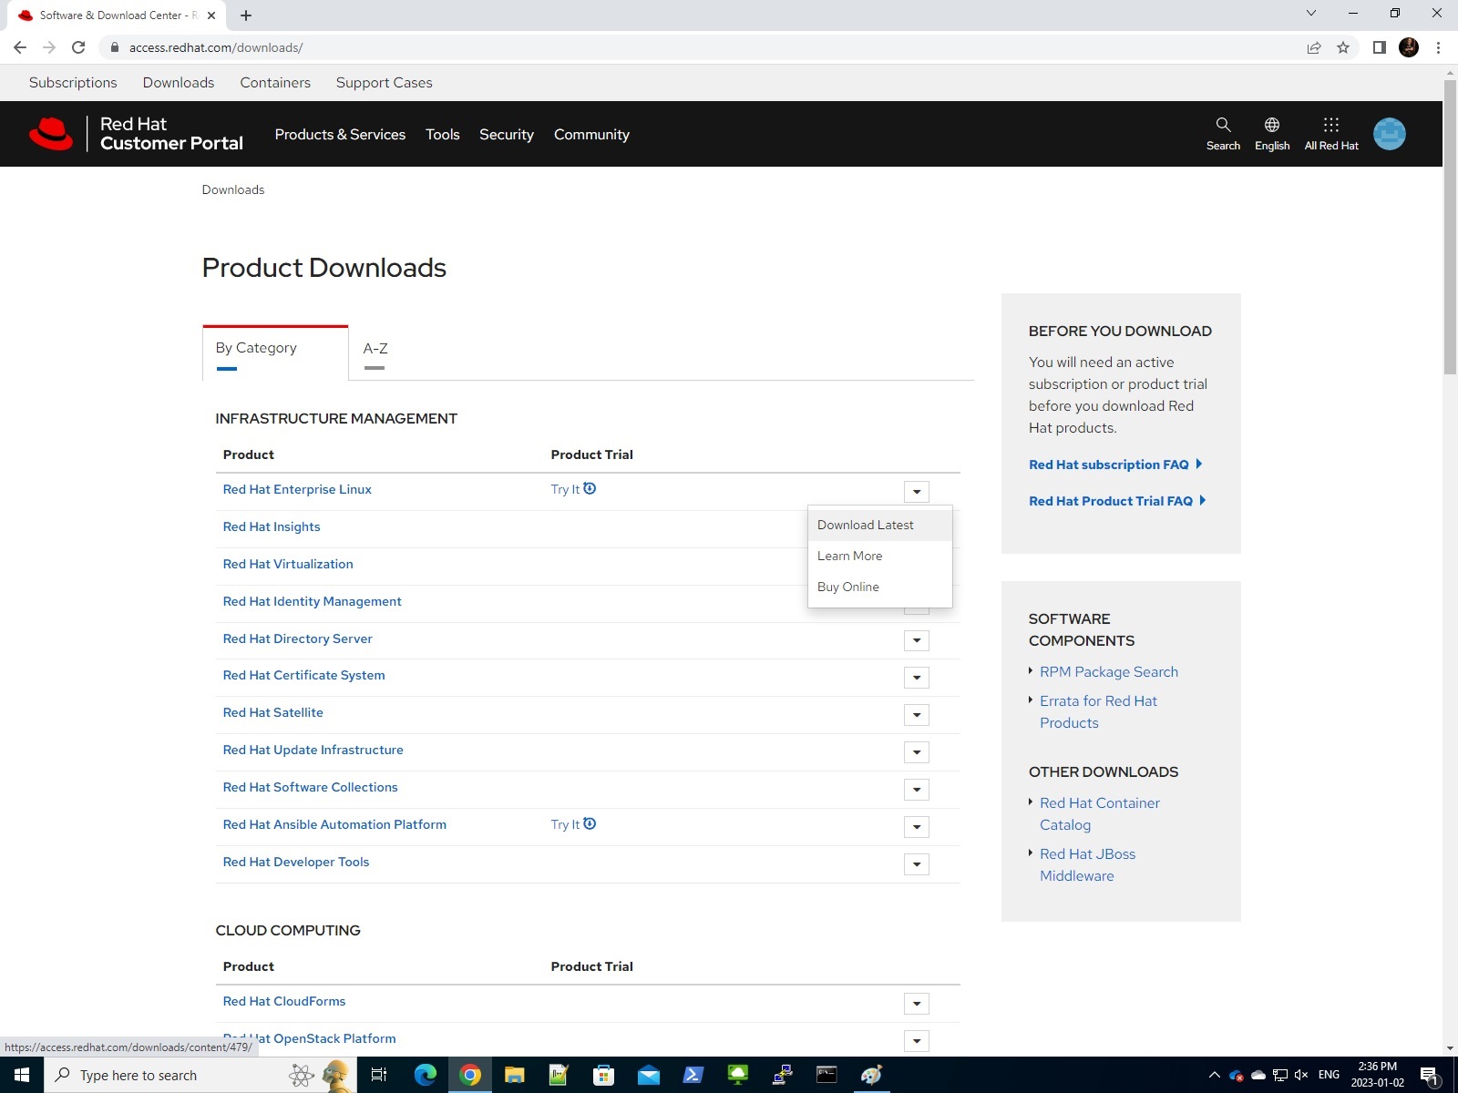
Task: Close the Software & Download Center tab
Action: pos(211,15)
